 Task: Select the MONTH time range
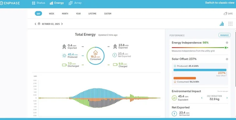click(65, 13)
